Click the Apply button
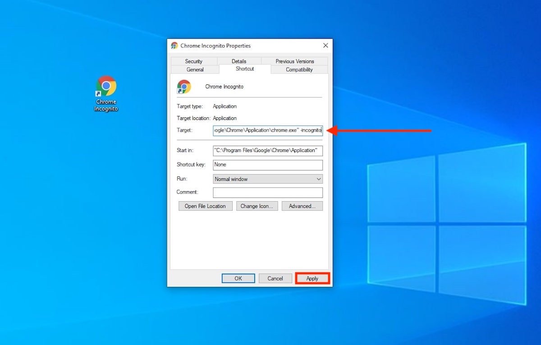The width and height of the screenshot is (541, 345). (312, 278)
